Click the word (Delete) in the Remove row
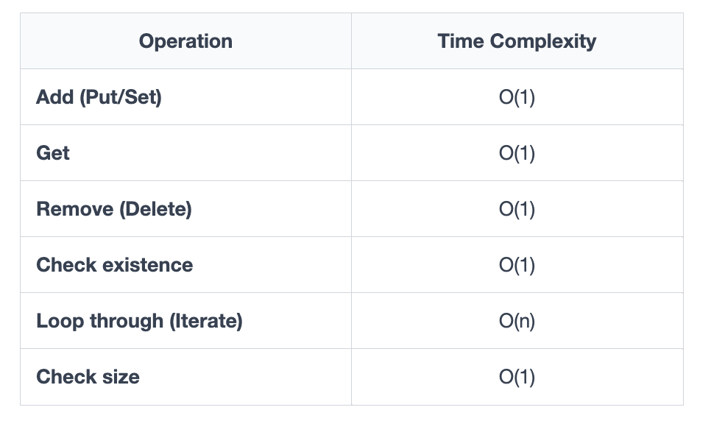 [x=155, y=209]
